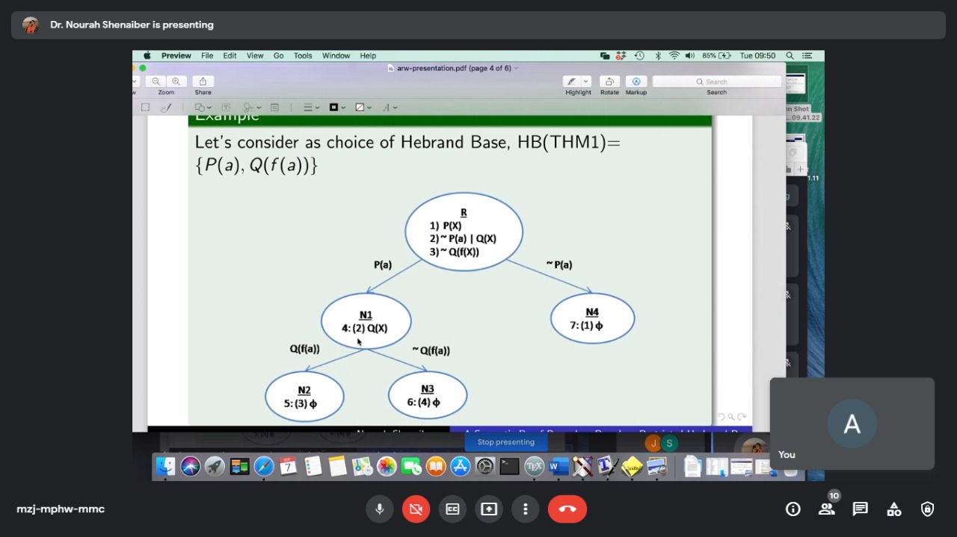Open meeting details info panel
The image size is (957, 537).
point(793,509)
